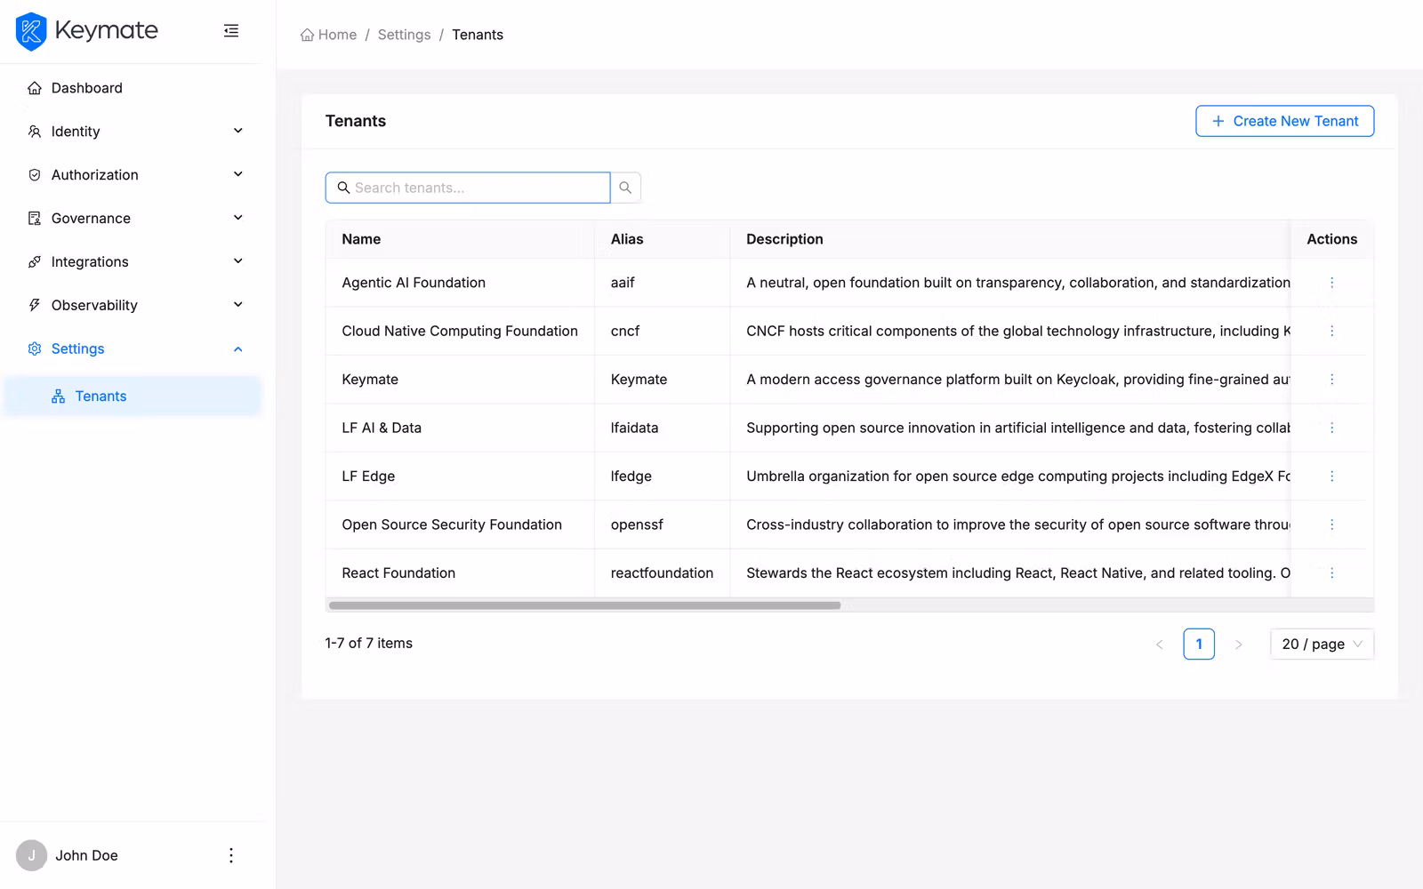Click the search magnifier icon button
This screenshot has width=1423, height=889.
[x=625, y=187]
